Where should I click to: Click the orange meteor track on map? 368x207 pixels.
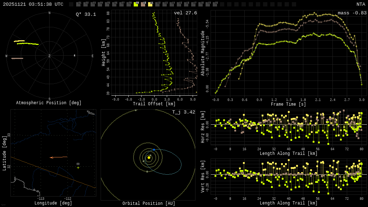(59, 157)
